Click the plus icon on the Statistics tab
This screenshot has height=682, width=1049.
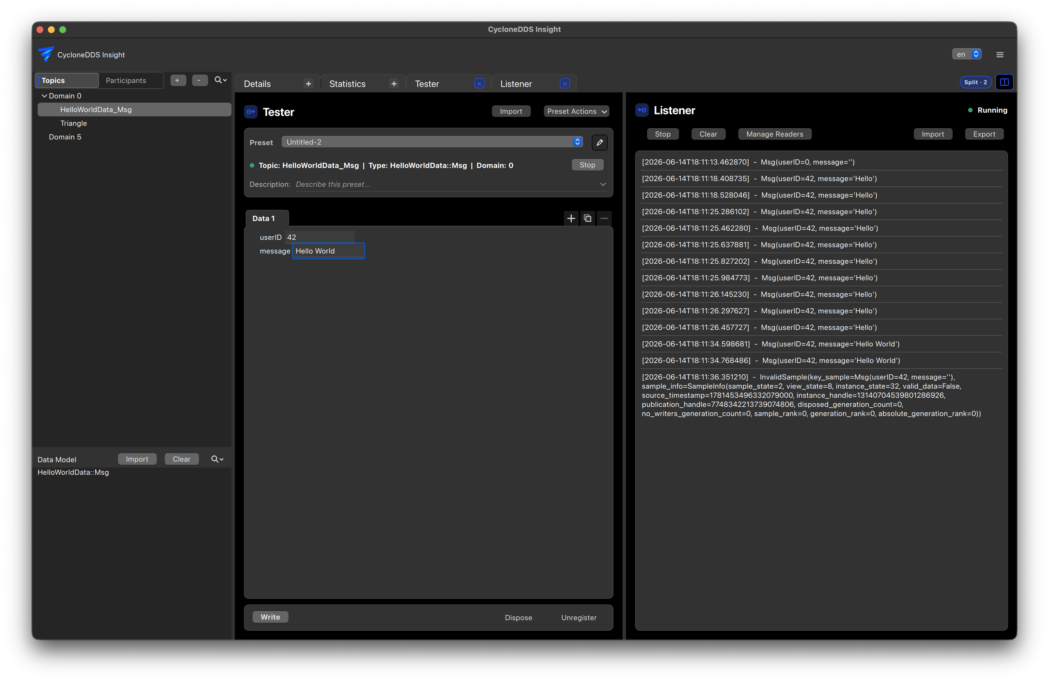[394, 84]
